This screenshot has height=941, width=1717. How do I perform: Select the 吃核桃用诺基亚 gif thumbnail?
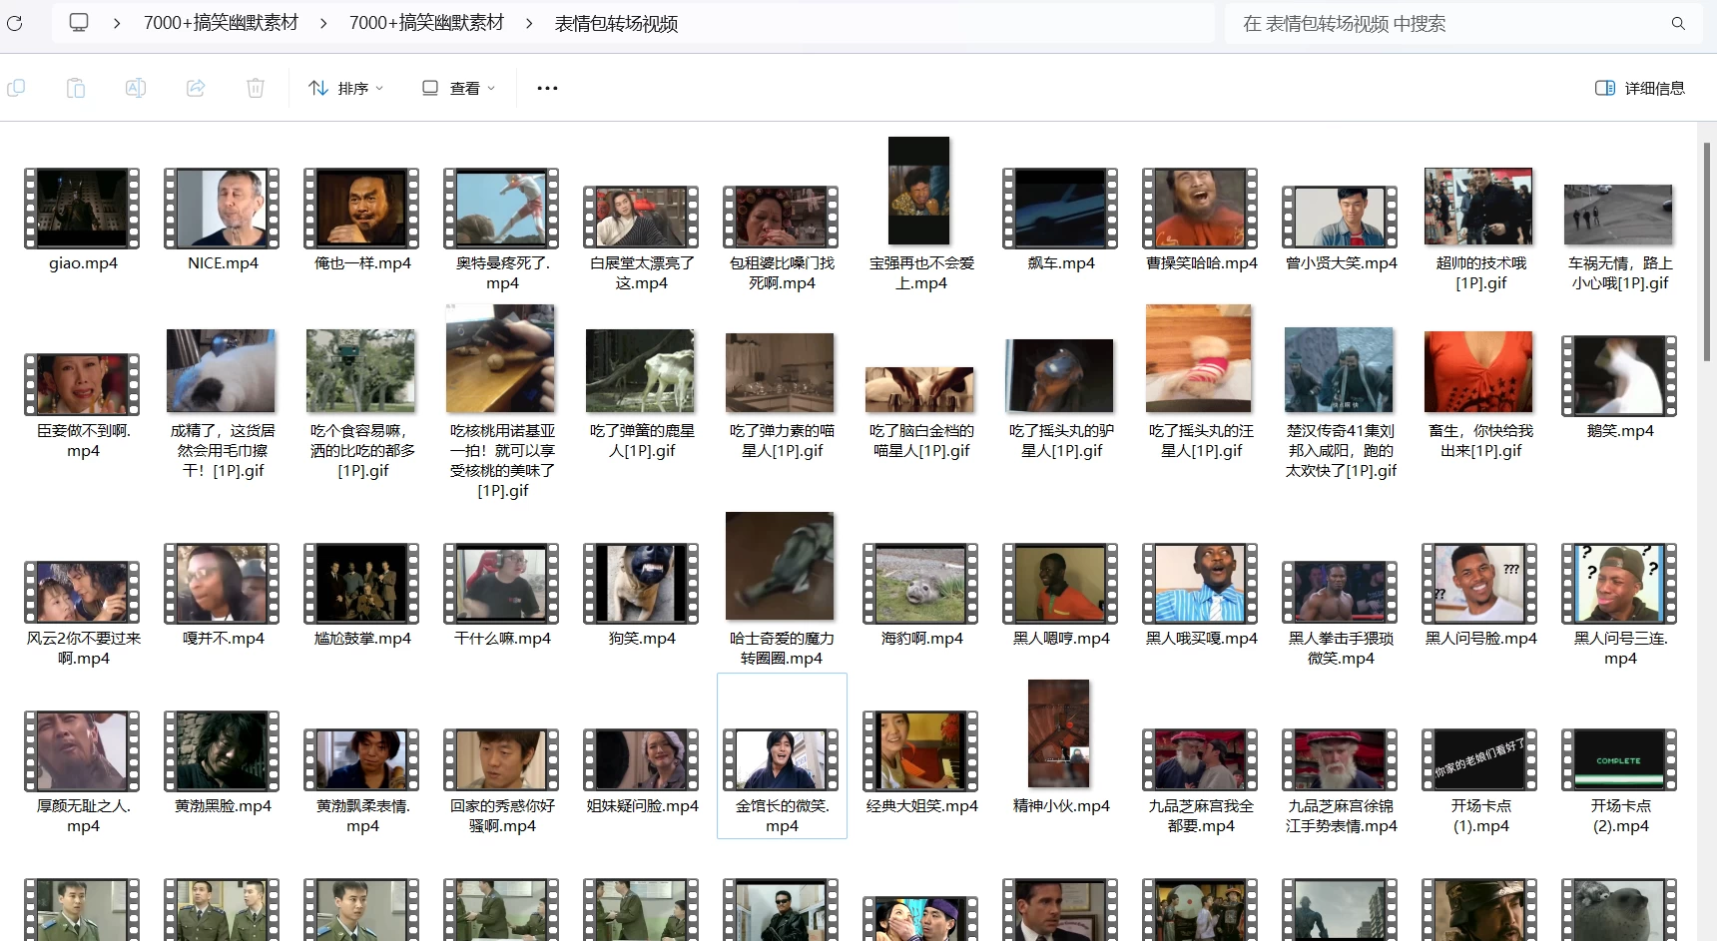(x=500, y=358)
